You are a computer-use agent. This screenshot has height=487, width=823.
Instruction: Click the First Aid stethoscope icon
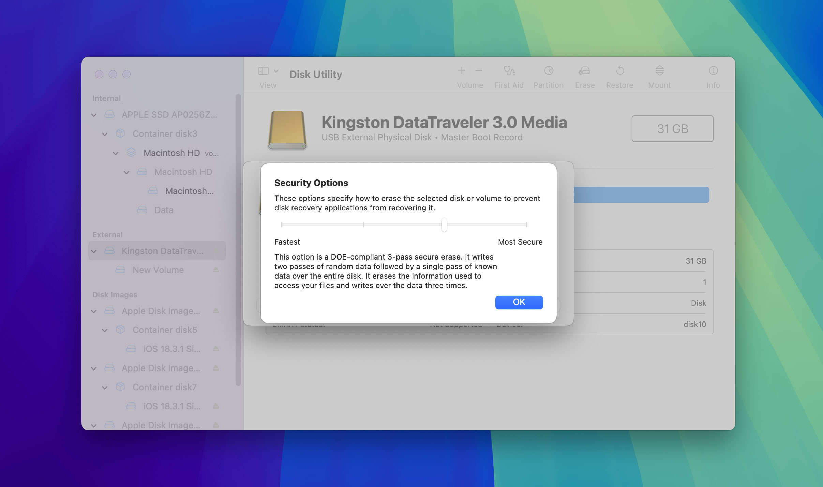coord(509,71)
